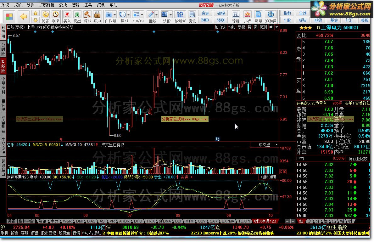Open the 智能 menu

[75, 5]
